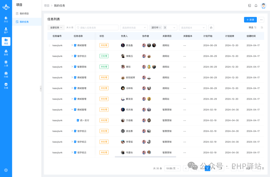Select 我的任务 in side menu
The height and width of the screenshot is (177, 270).
[x=27, y=22]
